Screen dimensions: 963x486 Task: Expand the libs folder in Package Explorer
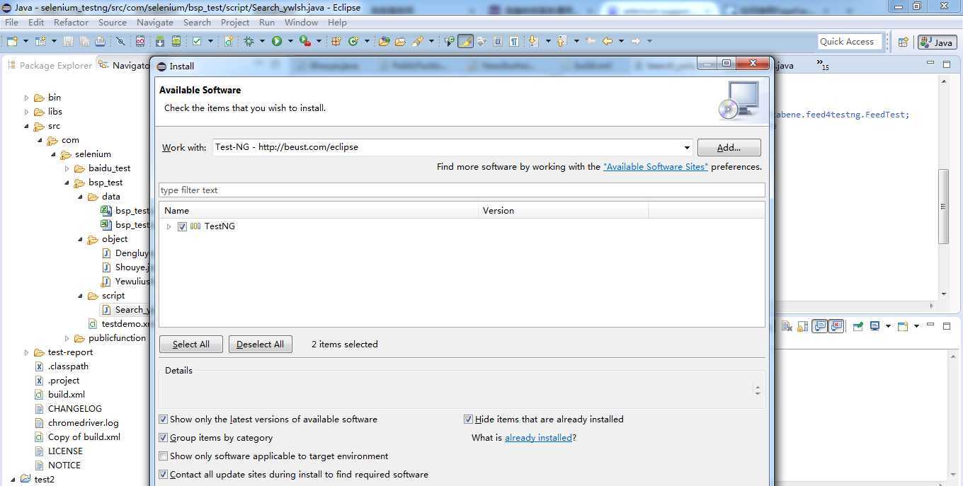[x=27, y=112]
